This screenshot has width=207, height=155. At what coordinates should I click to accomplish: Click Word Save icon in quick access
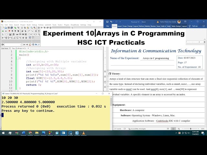point(107,22)
